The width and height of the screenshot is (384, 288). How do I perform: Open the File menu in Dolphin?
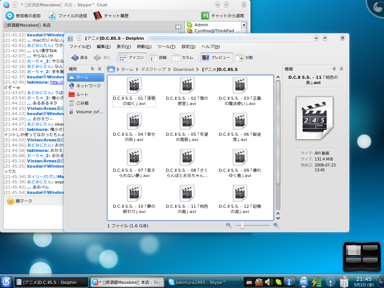pyautogui.click(x=79, y=46)
